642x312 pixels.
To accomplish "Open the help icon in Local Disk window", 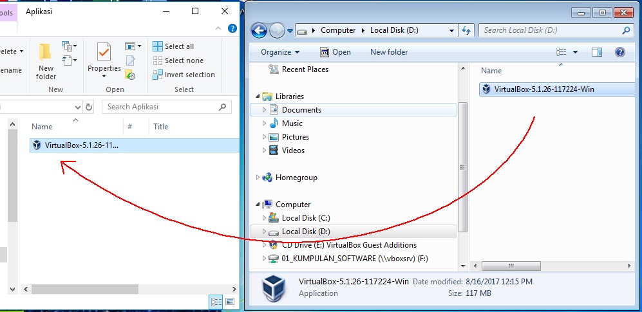I will tap(620, 52).
